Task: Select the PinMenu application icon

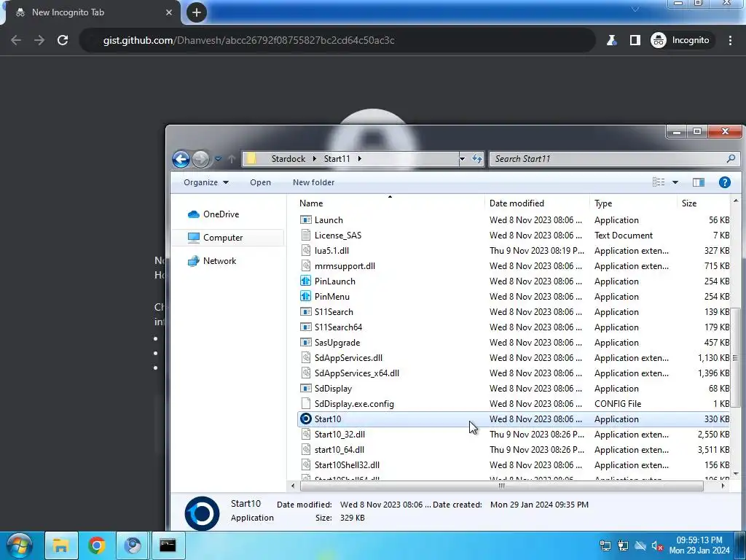Action: [x=305, y=296]
